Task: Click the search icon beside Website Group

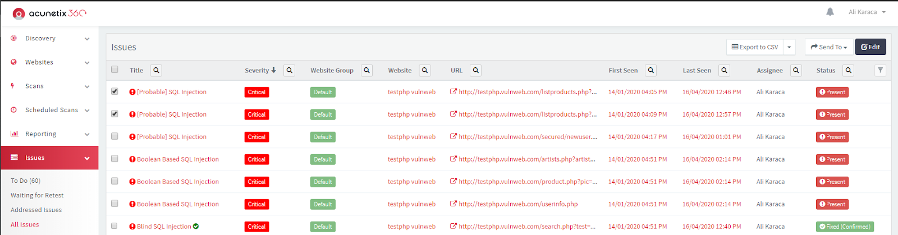Action: pos(366,70)
